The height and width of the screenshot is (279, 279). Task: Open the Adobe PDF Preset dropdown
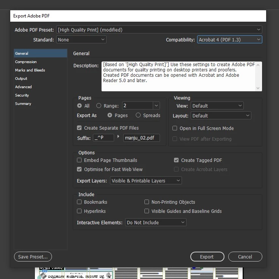159,30
